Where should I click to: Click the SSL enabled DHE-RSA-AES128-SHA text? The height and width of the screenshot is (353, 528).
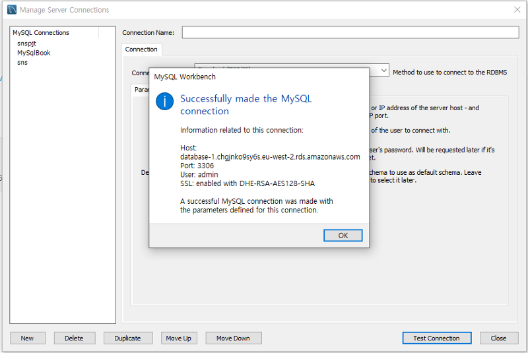pos(247,183)
